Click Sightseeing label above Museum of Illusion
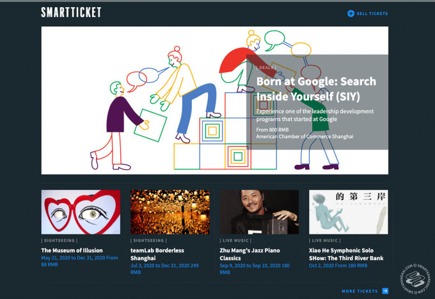This screenshot has width=435, height=299. [59, 241]
